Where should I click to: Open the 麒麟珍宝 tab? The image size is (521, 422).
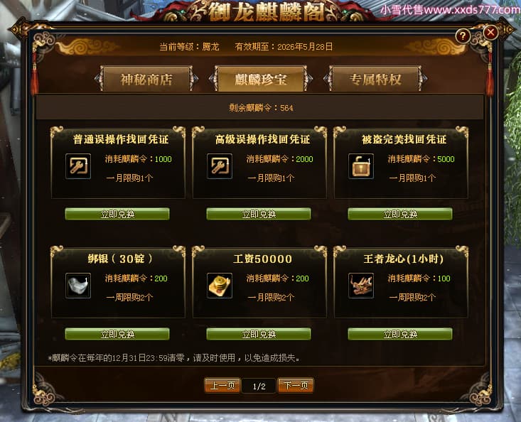261,79
